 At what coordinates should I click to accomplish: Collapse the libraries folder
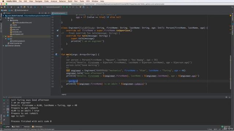coord(8,20)
